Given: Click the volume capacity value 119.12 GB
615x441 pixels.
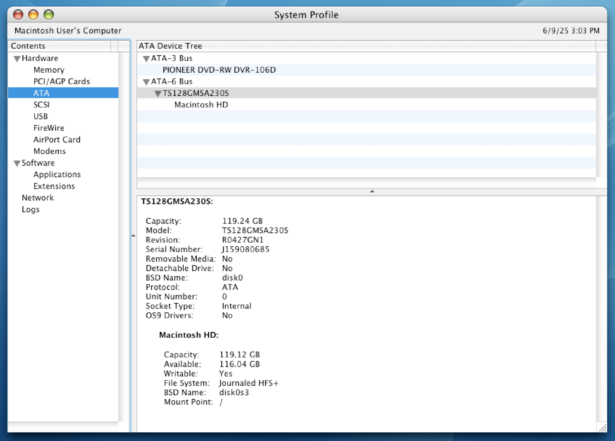Looking at the screenshot, I should [x=239, y=354].
